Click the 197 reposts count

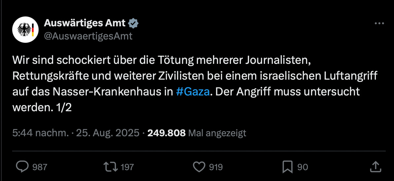[127, 167]
